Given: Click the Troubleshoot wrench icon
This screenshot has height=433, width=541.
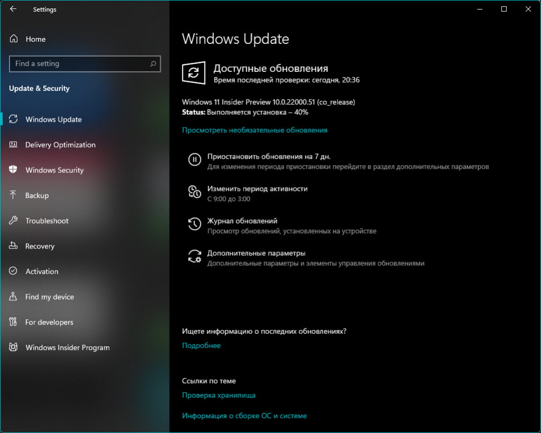Looking at the screenshot, I should 13,220.
